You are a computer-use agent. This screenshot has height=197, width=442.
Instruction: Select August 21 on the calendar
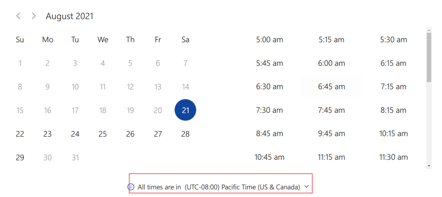pos(185,110)
